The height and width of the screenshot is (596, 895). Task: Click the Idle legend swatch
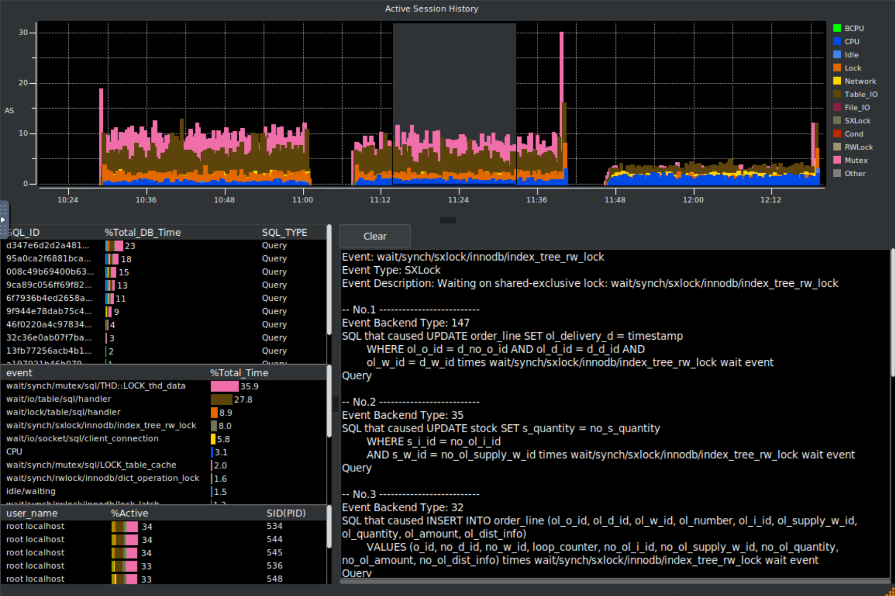(x=837, y=55)
